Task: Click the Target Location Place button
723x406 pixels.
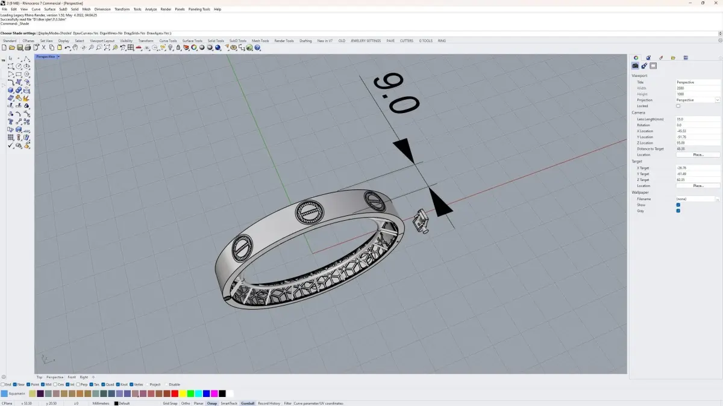Action: pos(698,186)
